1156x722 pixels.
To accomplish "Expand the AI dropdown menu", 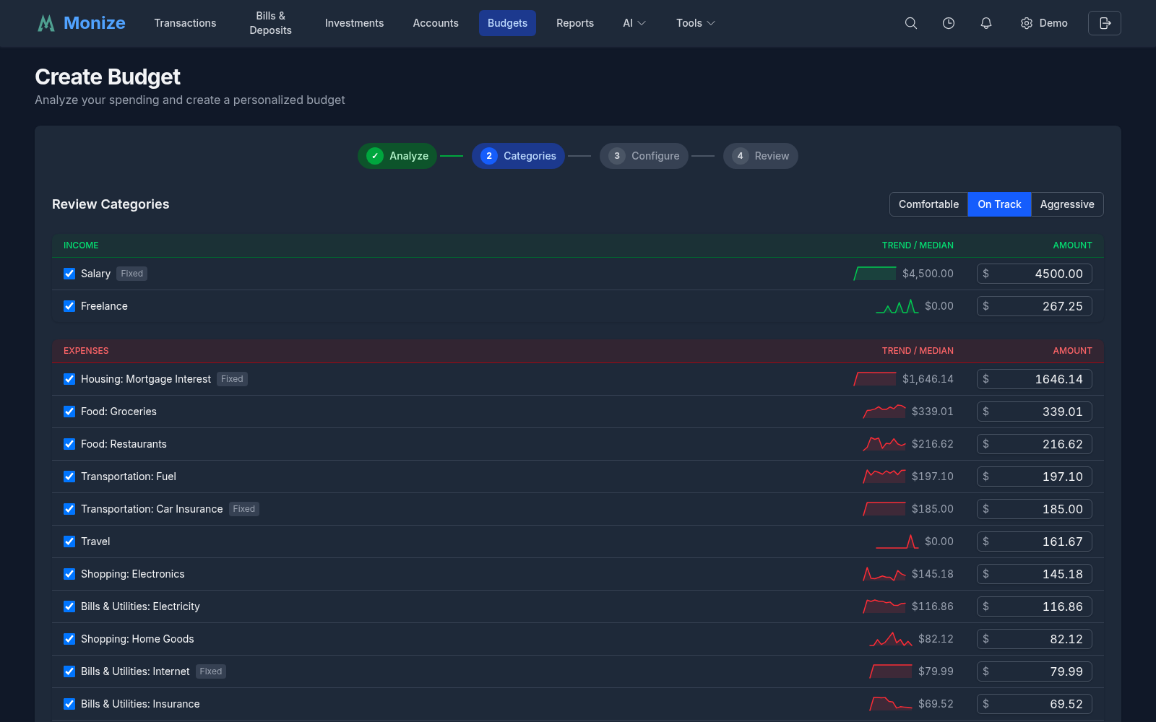I will point(634,23).
